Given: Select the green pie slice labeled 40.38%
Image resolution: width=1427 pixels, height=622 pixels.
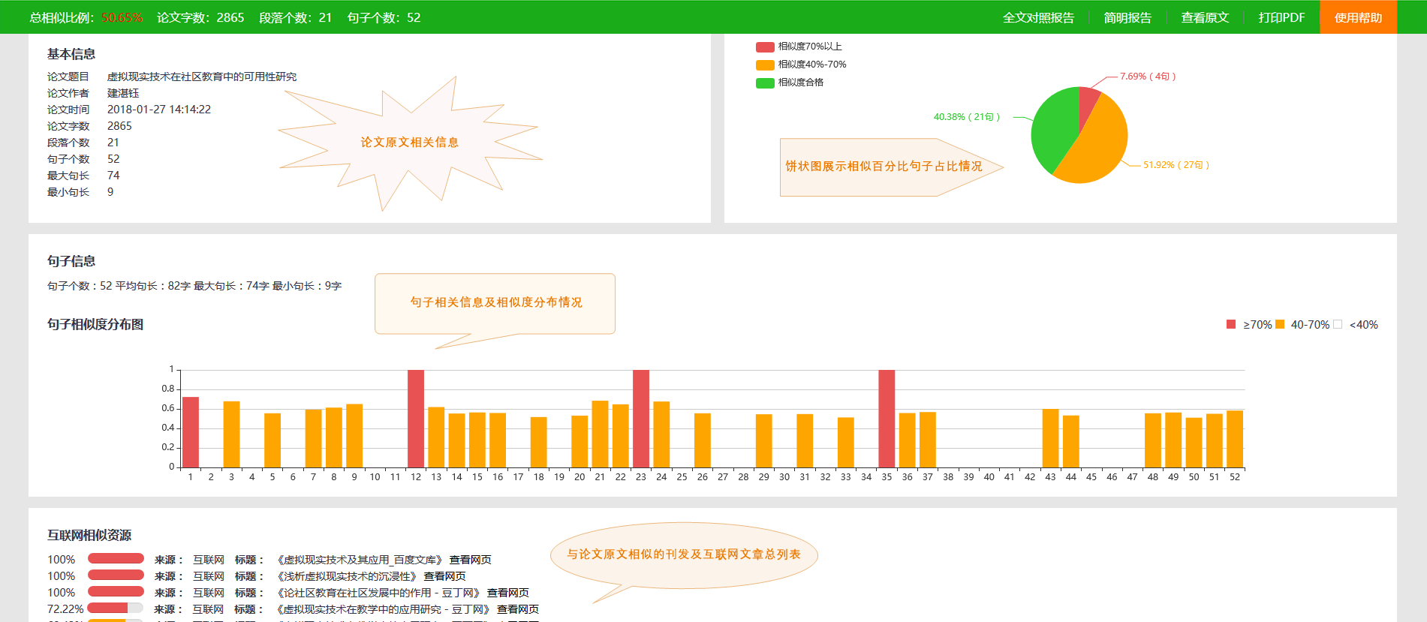Looking at the screenshot, I should [x=1051, y=128].
